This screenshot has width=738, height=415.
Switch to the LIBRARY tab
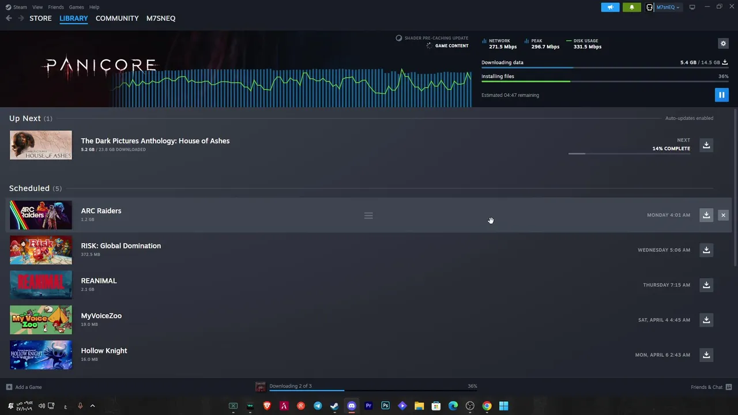tap(74, 18)
